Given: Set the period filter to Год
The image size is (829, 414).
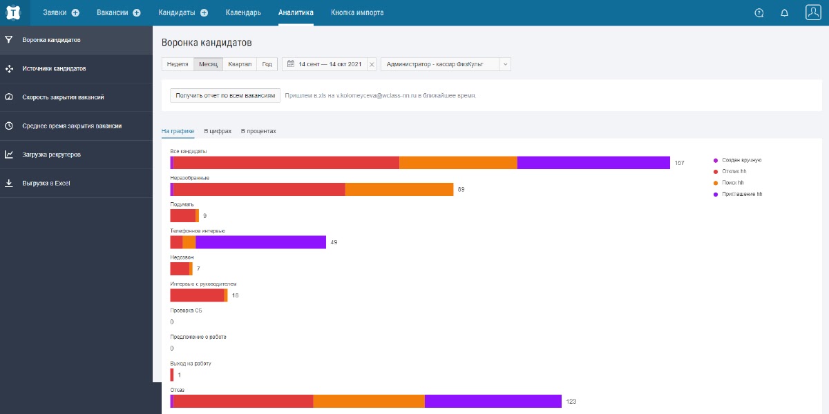Looking at the screenshot, I should (267, 64).
